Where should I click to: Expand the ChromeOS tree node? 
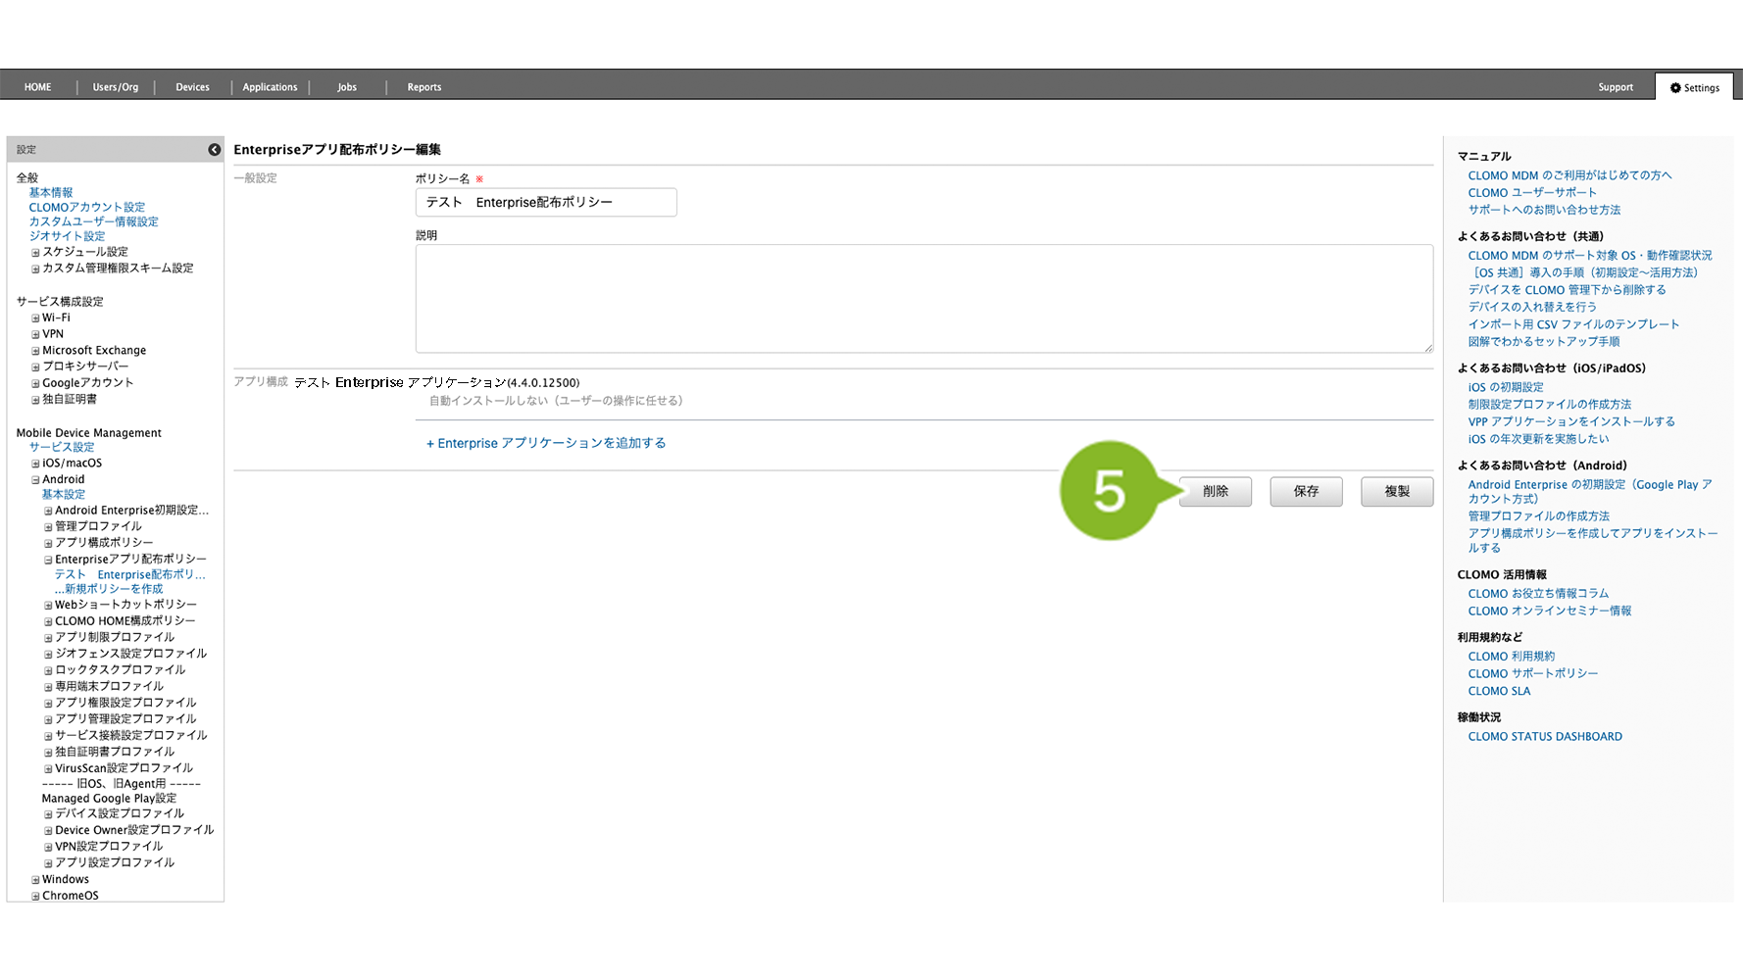click(x=35, y=896)
